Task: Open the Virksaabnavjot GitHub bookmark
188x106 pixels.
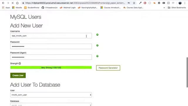Action: click(50, 8)
